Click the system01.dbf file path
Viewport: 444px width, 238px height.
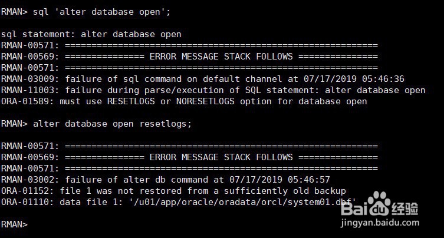pyautogui.click(x=242, y=202)
